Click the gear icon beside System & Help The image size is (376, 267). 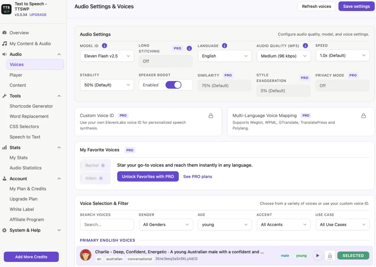click(4, 230)
